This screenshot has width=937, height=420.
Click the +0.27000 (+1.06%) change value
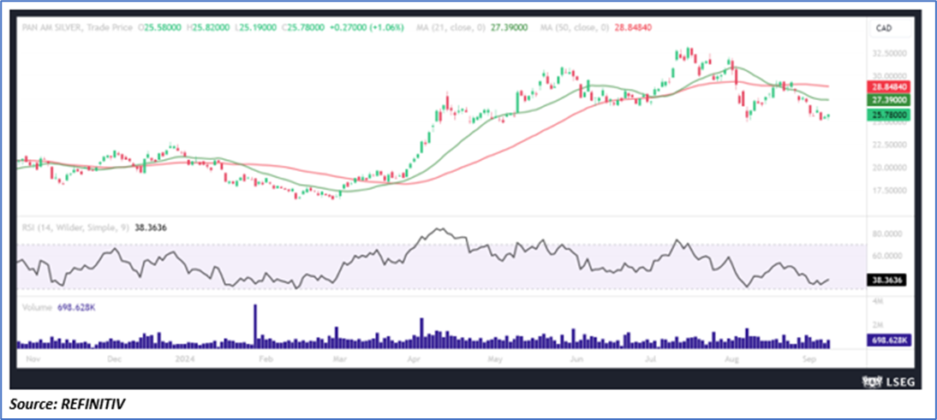(365, 27)
